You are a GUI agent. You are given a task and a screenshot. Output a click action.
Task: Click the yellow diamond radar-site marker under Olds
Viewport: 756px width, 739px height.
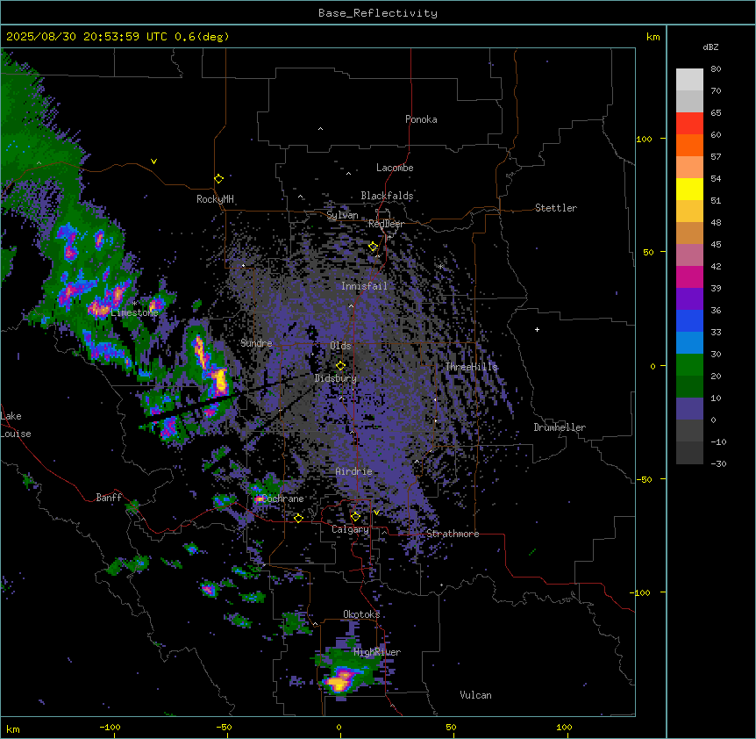pos(340,365)
